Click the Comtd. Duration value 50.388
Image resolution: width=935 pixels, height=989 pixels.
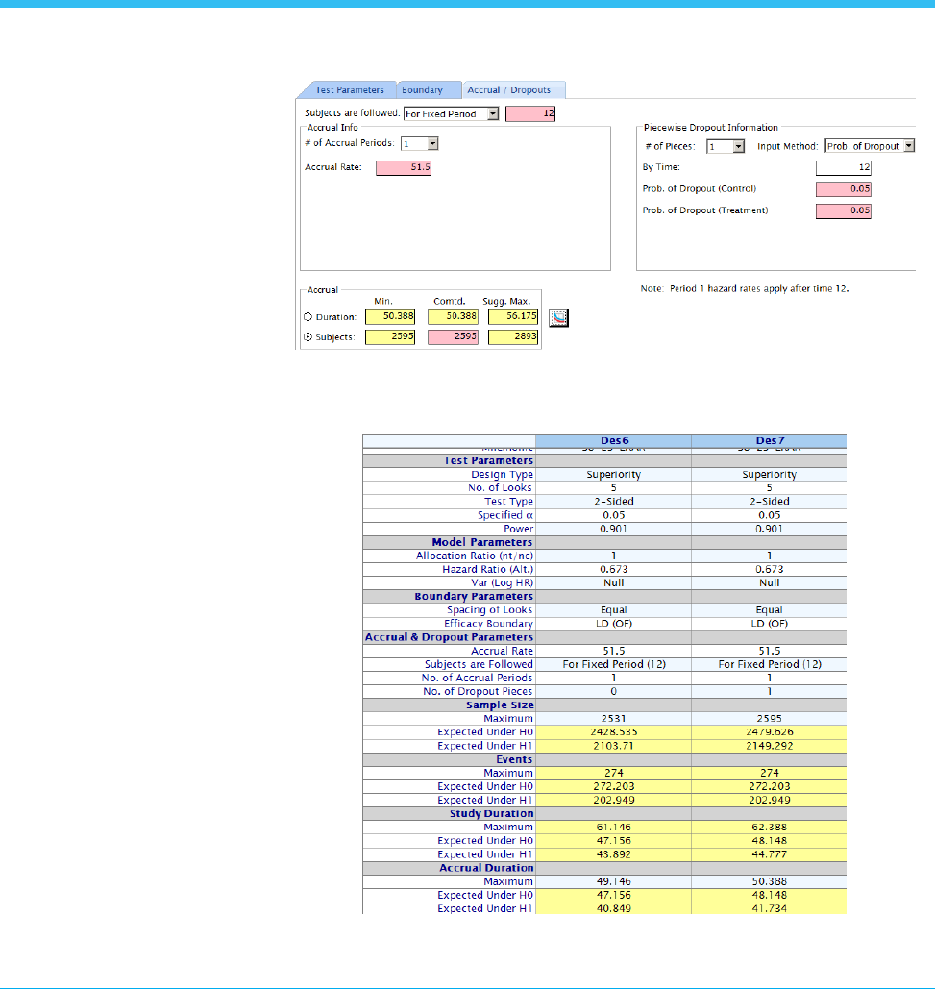point(453,316)
